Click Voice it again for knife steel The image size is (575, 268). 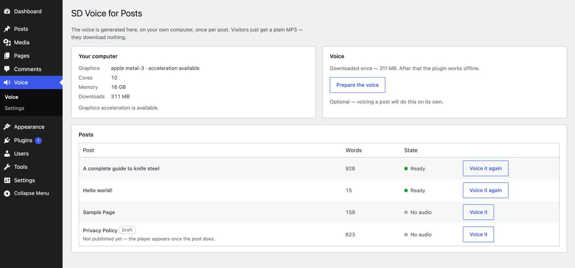tap(486, 168)
